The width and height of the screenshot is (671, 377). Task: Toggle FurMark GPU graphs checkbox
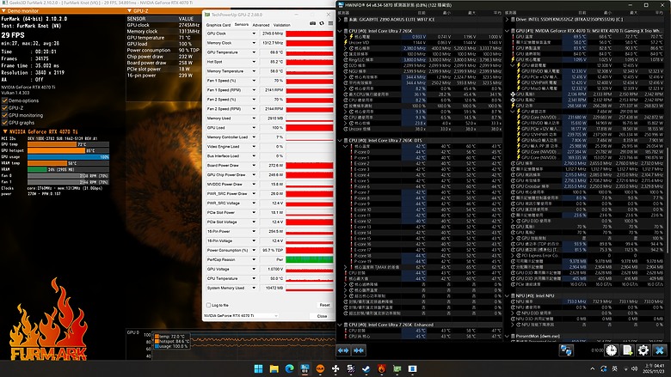[x=4, y=123]
